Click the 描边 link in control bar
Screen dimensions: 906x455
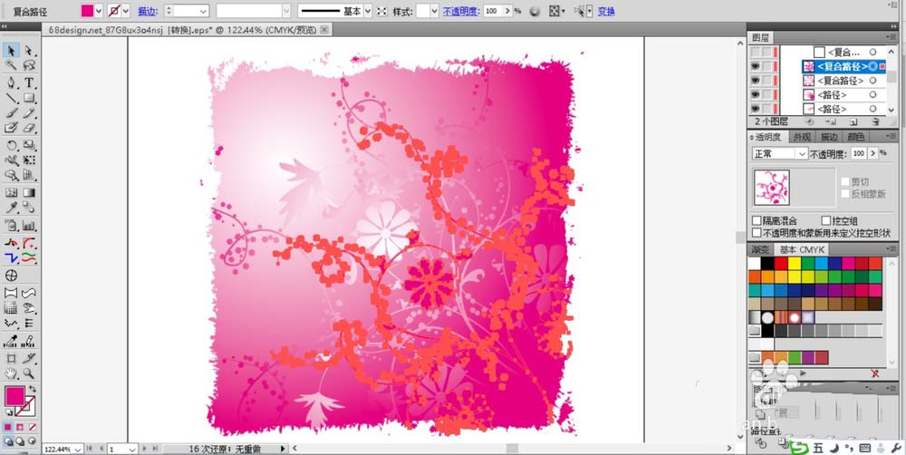tap(148, 11)
